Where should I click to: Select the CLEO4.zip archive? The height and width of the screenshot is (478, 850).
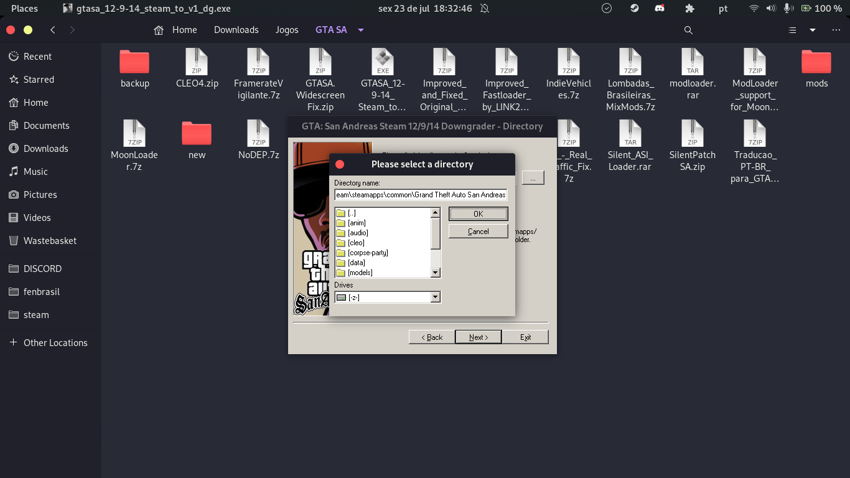(x=197, y=68)
